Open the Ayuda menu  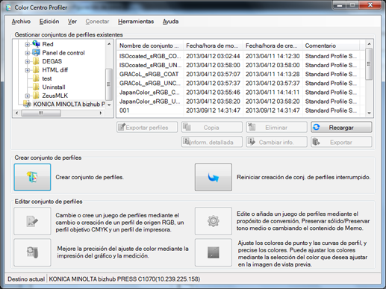[170, 22]
